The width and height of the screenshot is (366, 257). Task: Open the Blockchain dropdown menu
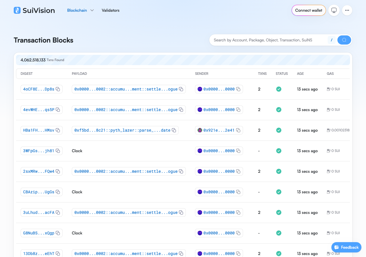[x=80, y=10]
